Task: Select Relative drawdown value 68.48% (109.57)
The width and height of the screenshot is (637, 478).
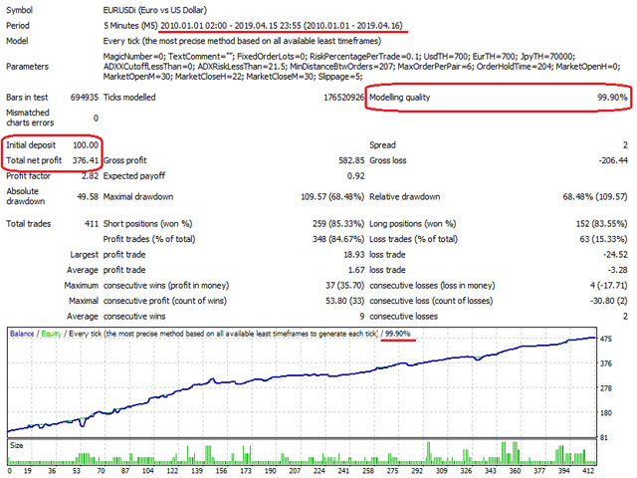Action: 595,197
